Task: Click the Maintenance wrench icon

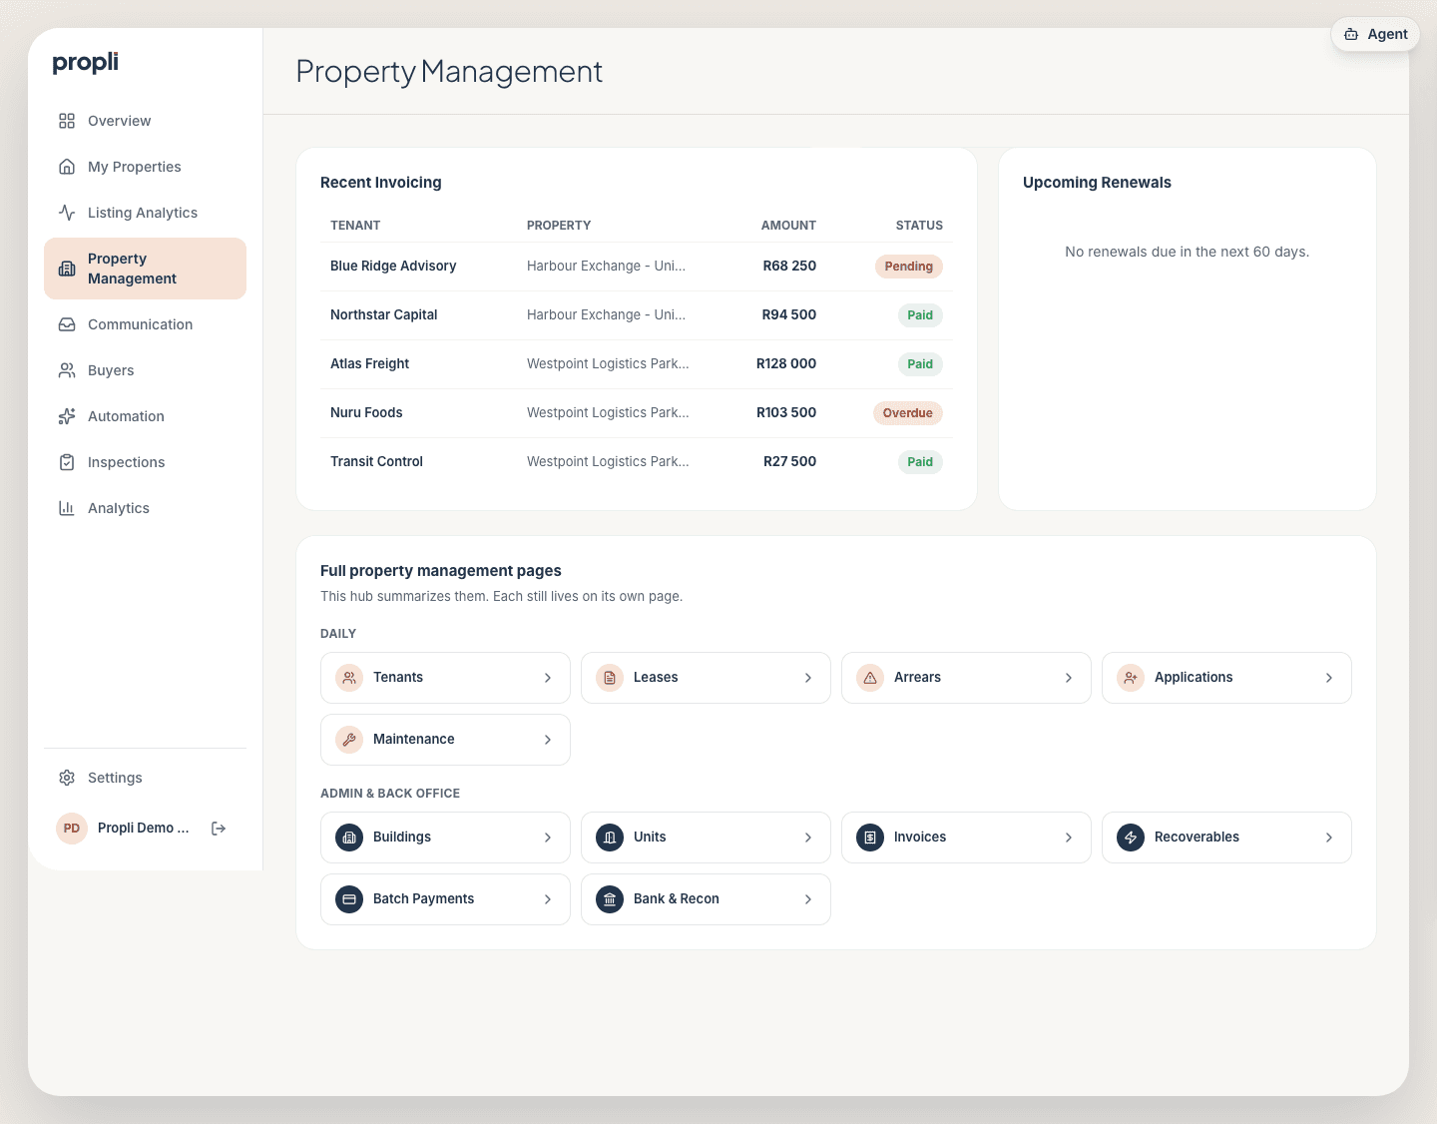Action: 349,740
